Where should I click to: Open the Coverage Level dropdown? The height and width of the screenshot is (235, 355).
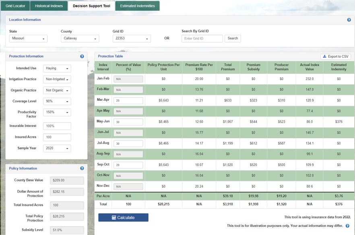(x=57, y=101)
